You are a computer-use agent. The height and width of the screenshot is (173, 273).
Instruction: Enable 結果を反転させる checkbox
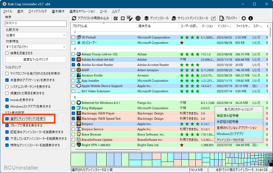(7, 53)
